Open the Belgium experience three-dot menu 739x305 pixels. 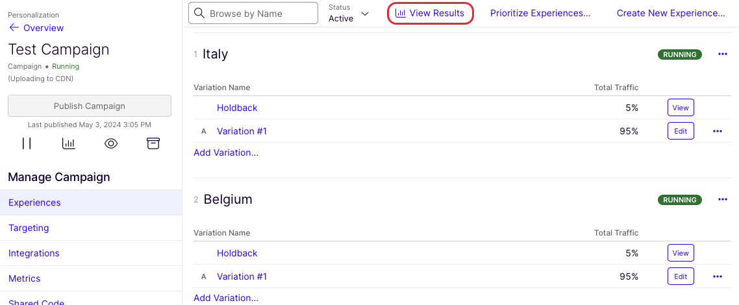723,200
